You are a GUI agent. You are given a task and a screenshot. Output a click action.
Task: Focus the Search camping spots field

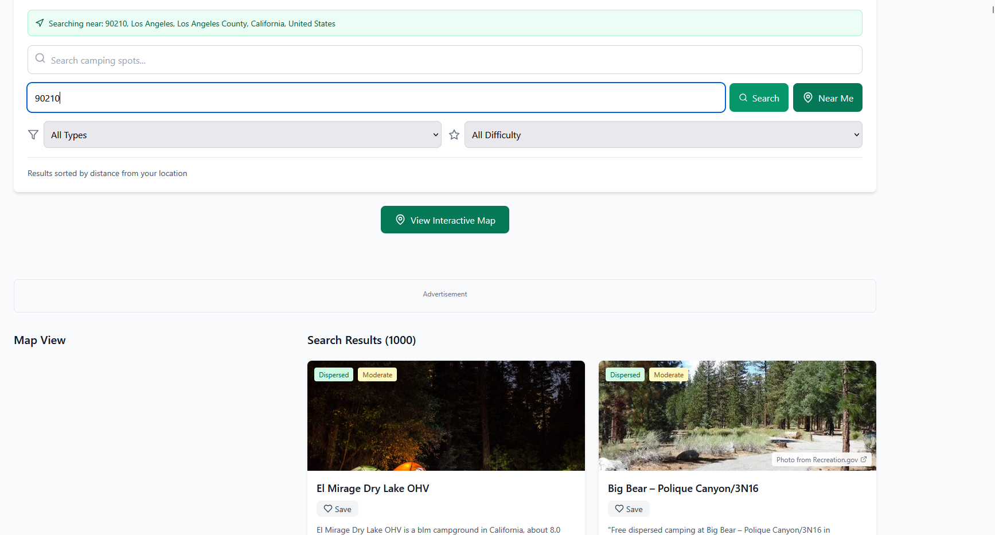point(445,60)
